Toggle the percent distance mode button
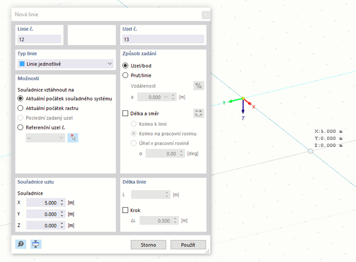 tap(199, 86)
